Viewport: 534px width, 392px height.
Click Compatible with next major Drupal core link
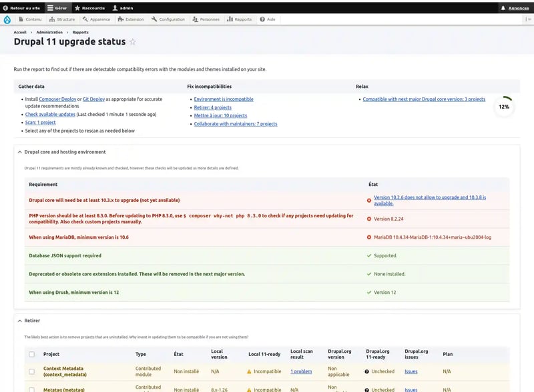click(424, 99)
